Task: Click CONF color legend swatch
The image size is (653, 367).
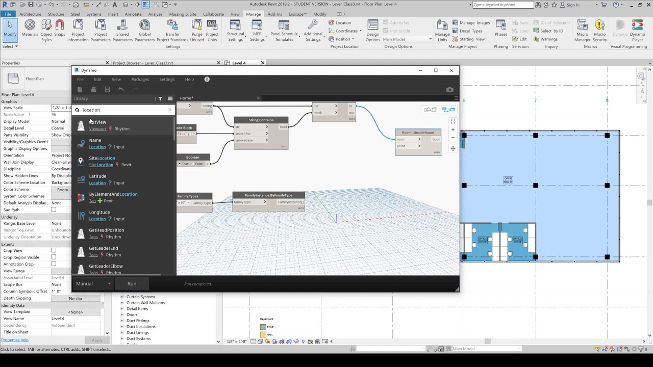Action: pyautogui.click(x=263, y=327)
